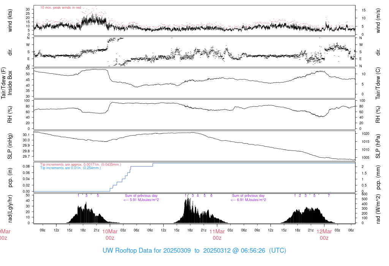Click the '1.5' mm precipitation tick
389x266 pixels.
(364, 173)
